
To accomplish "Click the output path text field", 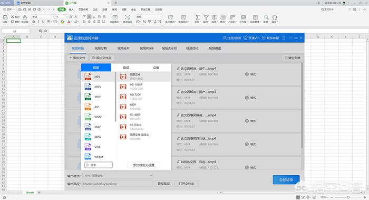I will coord(118,184).
